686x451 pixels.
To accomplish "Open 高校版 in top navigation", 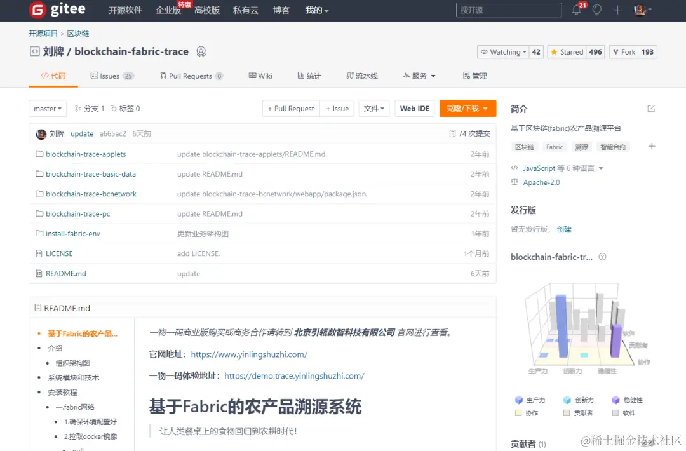I will point(207,10).
